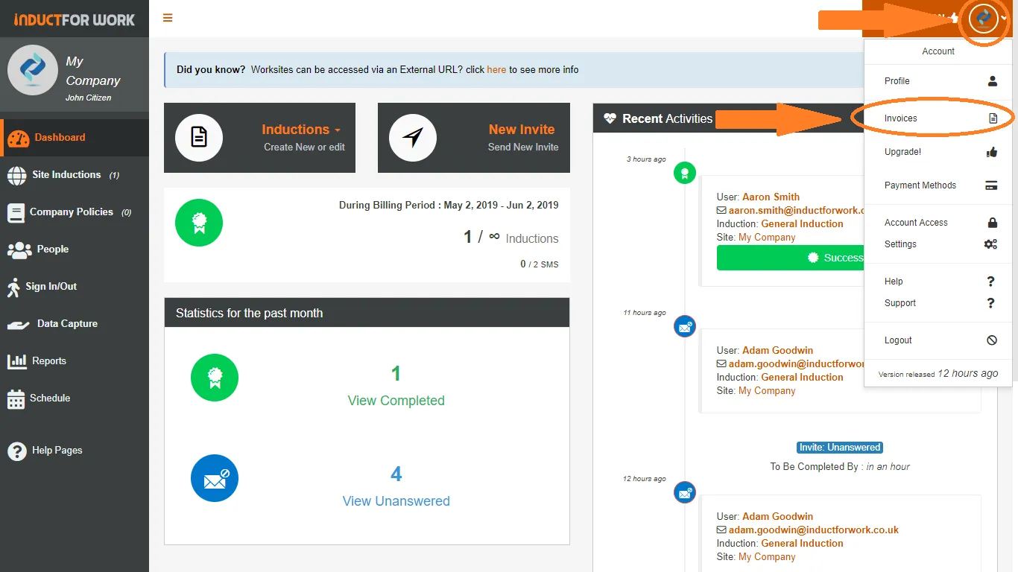Viewport: 1018px width, 572px height.
Task: Open Support in account menu
Action: click(938, 303)
